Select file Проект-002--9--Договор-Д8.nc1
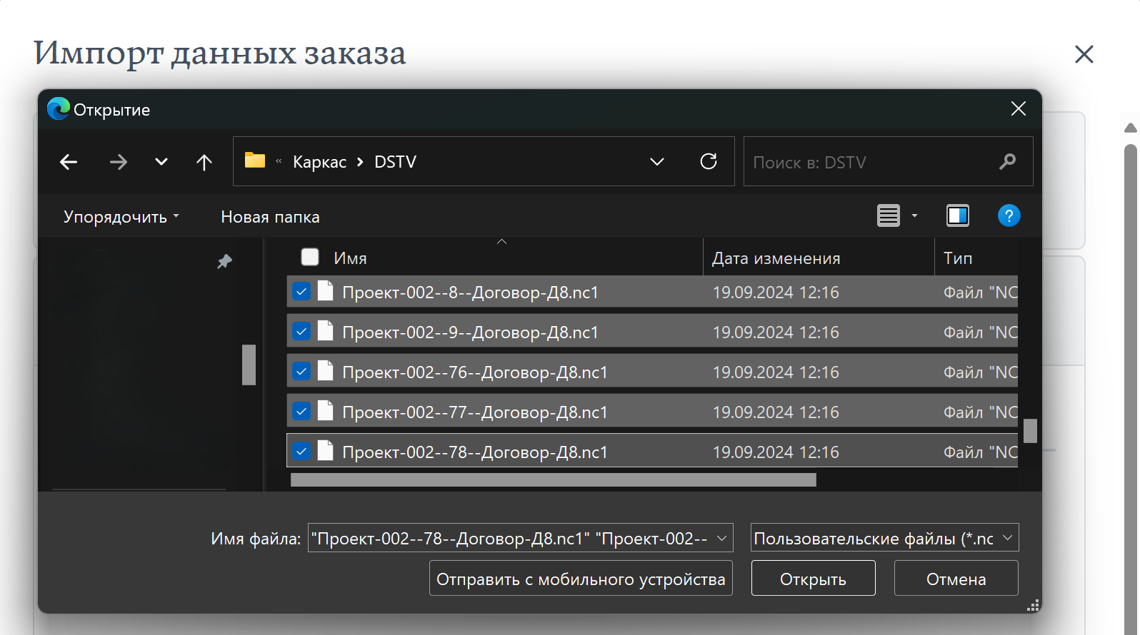 coord(470,332)
